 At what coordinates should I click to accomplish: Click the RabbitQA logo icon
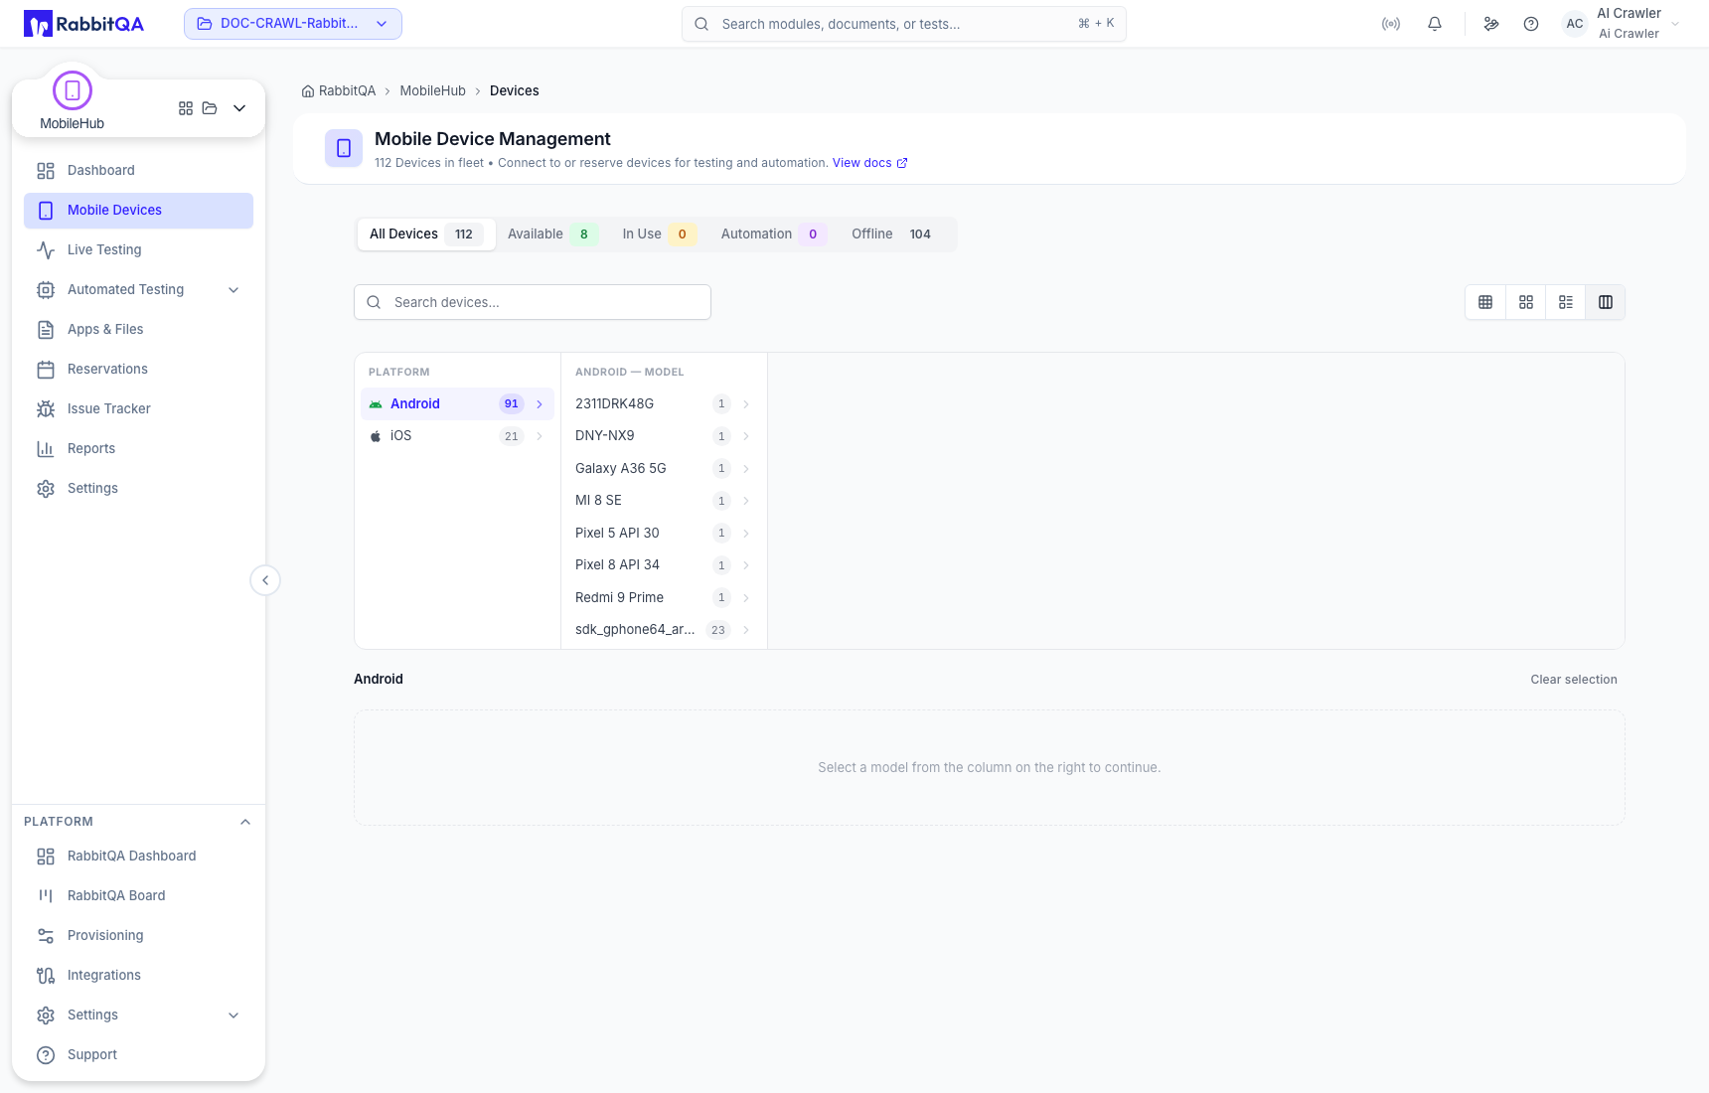[x=38, y=24]
